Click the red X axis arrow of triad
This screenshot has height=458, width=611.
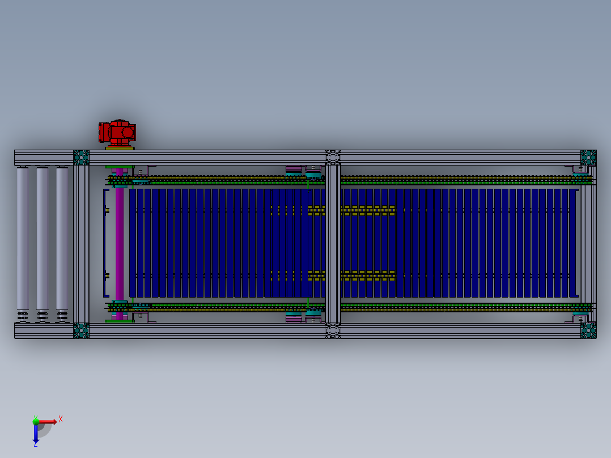[x=48, y=422]
